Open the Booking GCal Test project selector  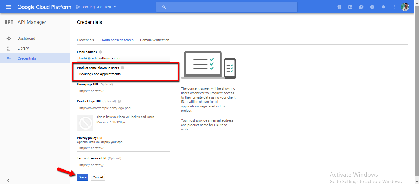click(x=96, y=7)
